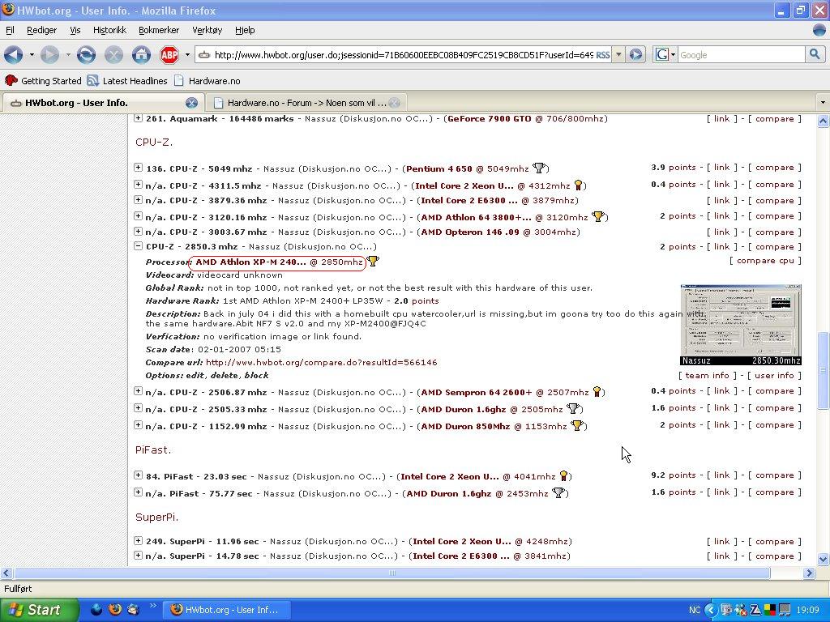Click the Stop loading icon

tap(113, 54)
